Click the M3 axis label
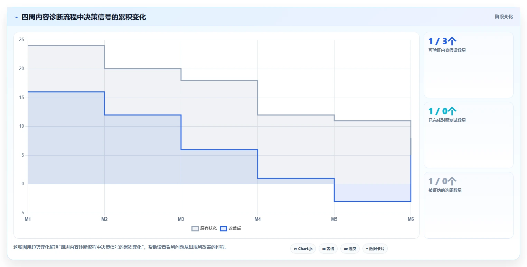Image resolution: width=527 pixels, height=267 pixels. [x=181, y=219]
